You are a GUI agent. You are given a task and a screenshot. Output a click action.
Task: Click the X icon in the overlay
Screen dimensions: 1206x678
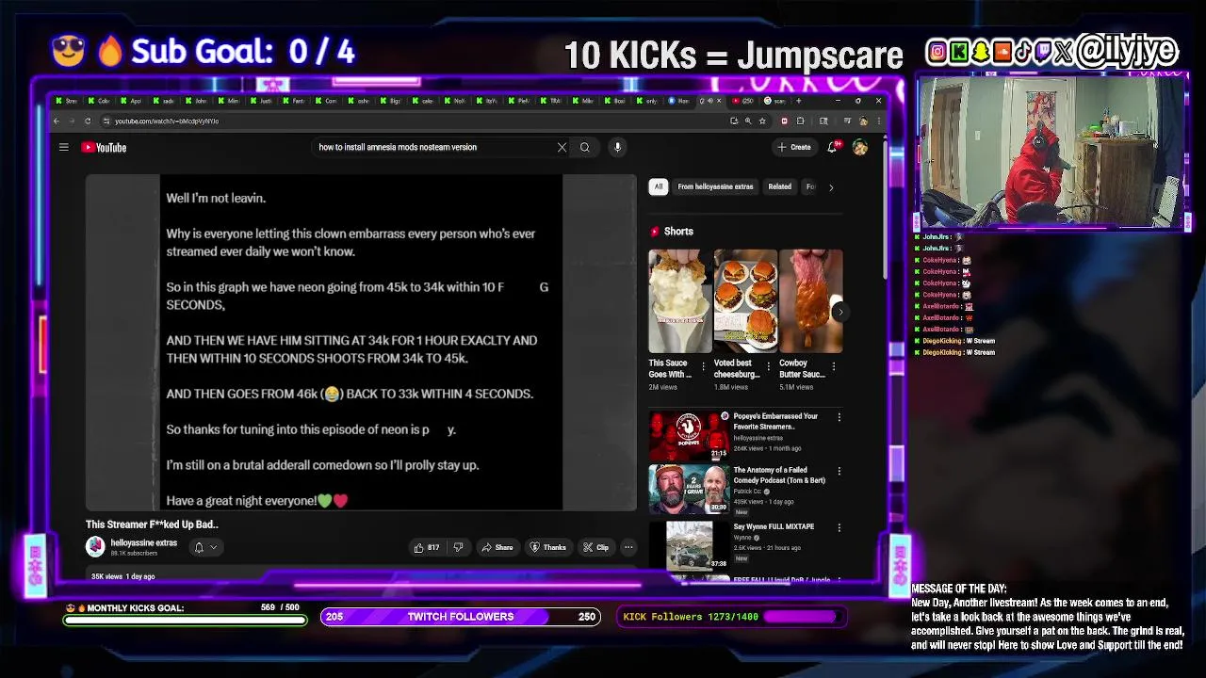[x=1064, y=53]
